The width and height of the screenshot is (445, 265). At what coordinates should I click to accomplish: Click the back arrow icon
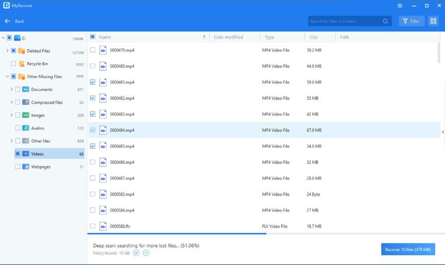click(7, 21)
